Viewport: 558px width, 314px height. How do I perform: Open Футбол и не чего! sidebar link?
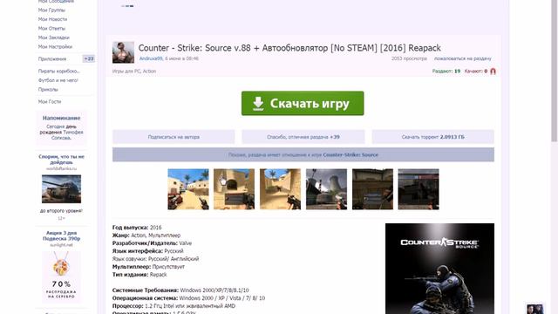point(58,80)
